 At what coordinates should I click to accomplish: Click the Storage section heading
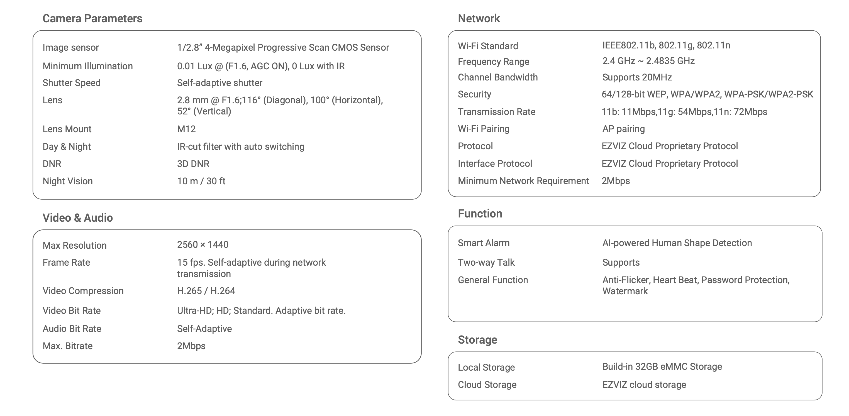pos(477,340)
